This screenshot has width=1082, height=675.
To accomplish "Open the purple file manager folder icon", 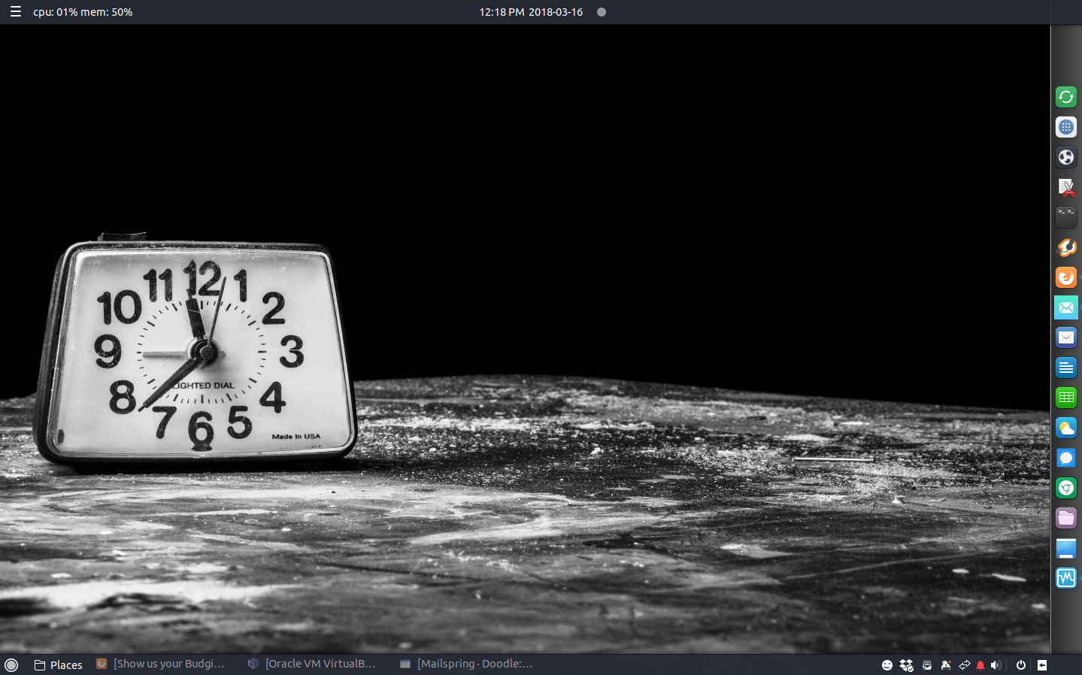I will pos(1065,518).
